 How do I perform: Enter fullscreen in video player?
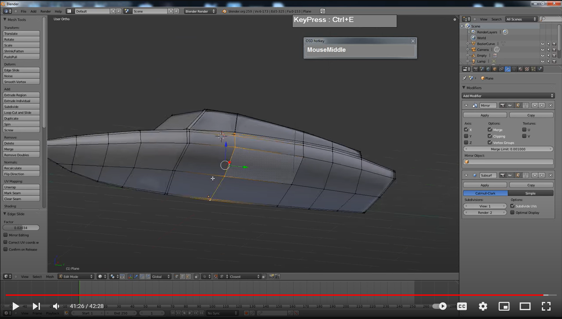(x=546, y=306)
